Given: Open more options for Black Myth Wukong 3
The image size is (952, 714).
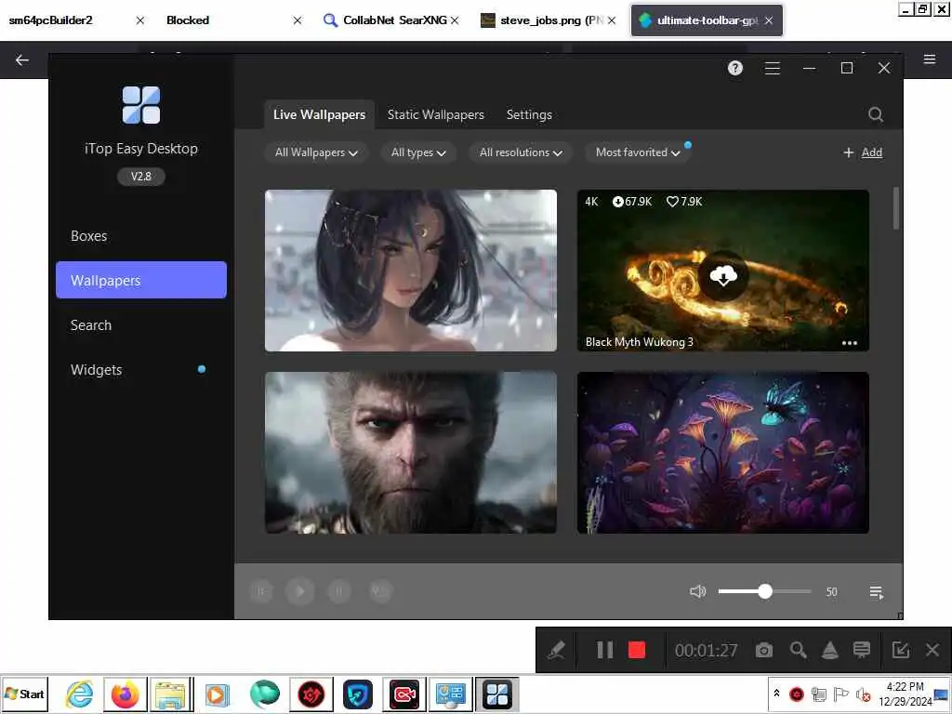Looking at the screenshot, I should (x=850, y=343).
